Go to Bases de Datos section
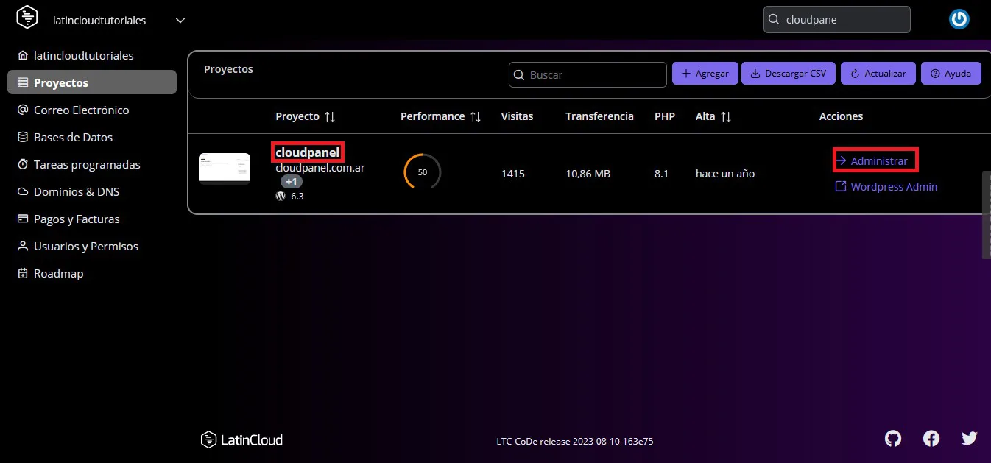Screen dimensions: 991x463 [x=73, y=138]
